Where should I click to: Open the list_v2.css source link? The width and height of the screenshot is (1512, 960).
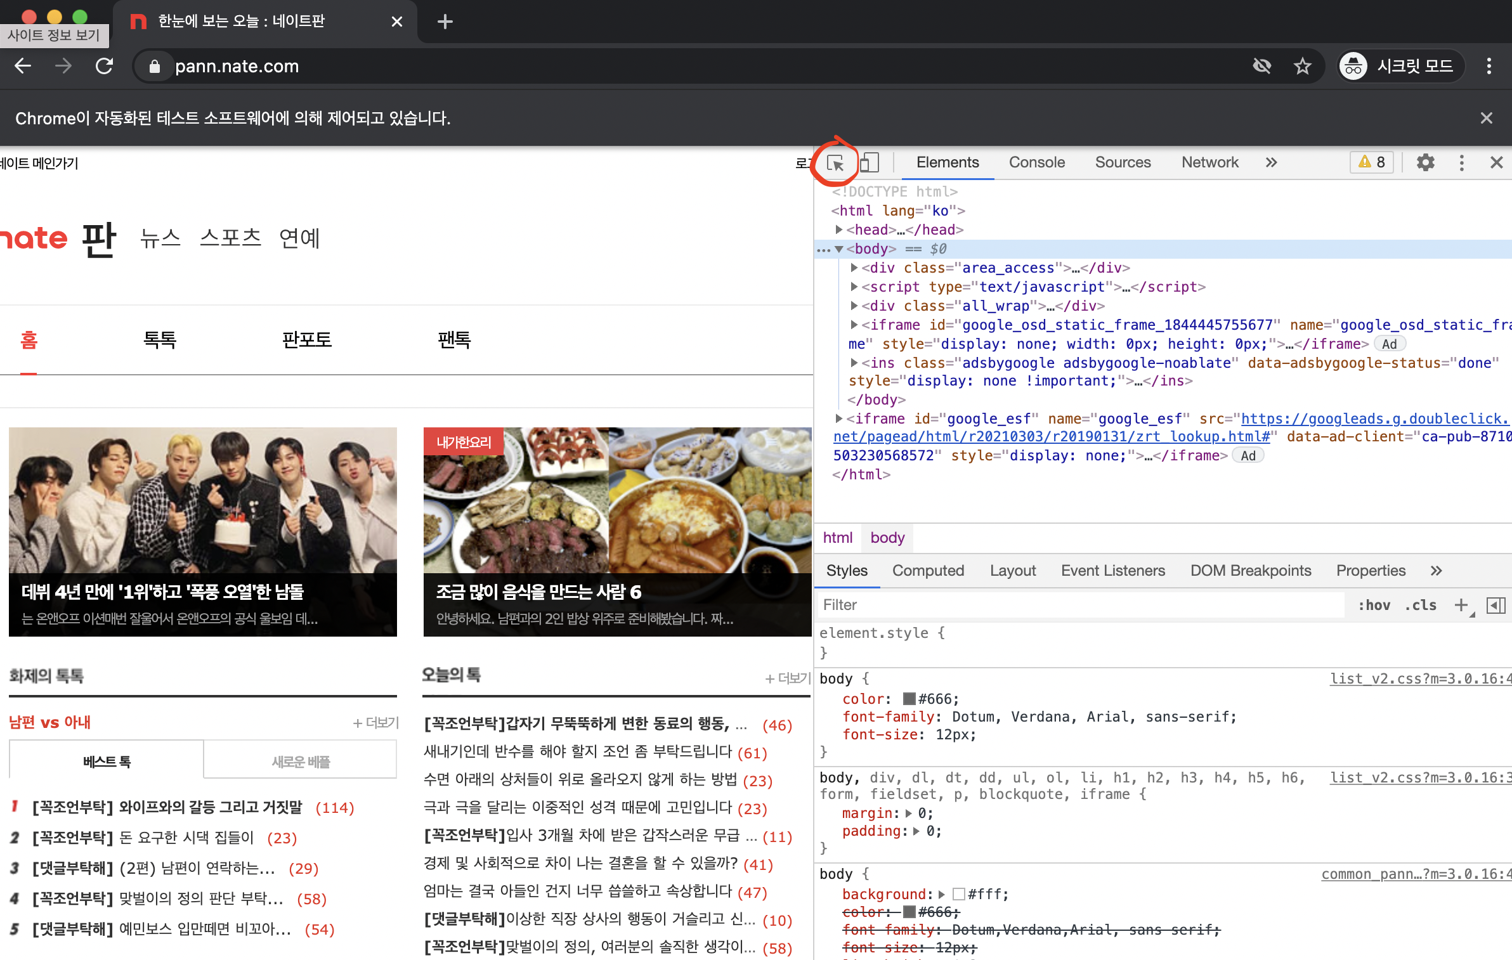[x=1419, y=678]
